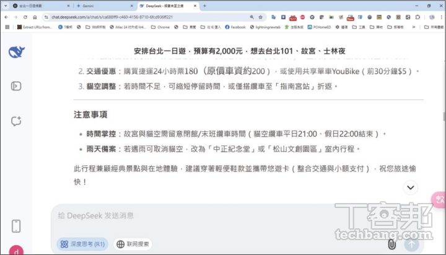The image size is (446, 255).
Task: Reload the current page
Action: click(x=25, y=17)
